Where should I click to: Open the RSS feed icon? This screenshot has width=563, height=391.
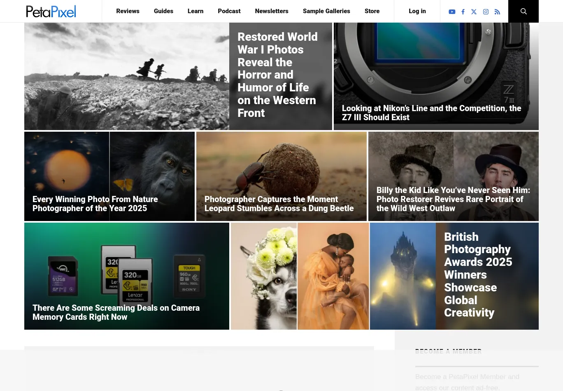point(497,12)
